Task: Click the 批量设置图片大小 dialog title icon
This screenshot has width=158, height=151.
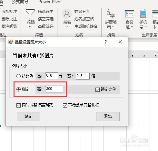Action: click(11, 42)
